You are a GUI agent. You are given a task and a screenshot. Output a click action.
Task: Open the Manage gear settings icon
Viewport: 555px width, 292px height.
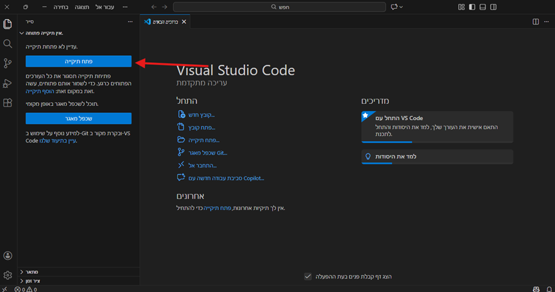click(x=8, y=275)
